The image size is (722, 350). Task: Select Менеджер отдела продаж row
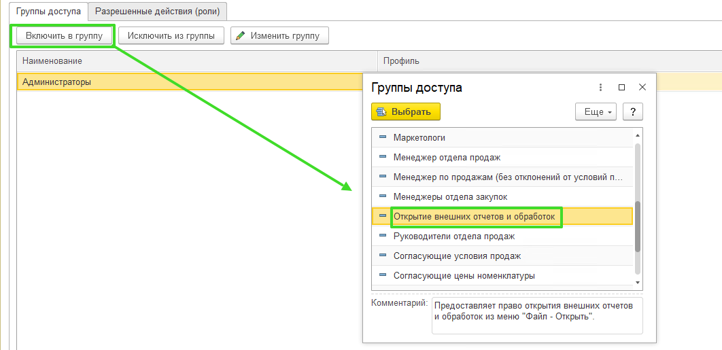tap(502, 157)
